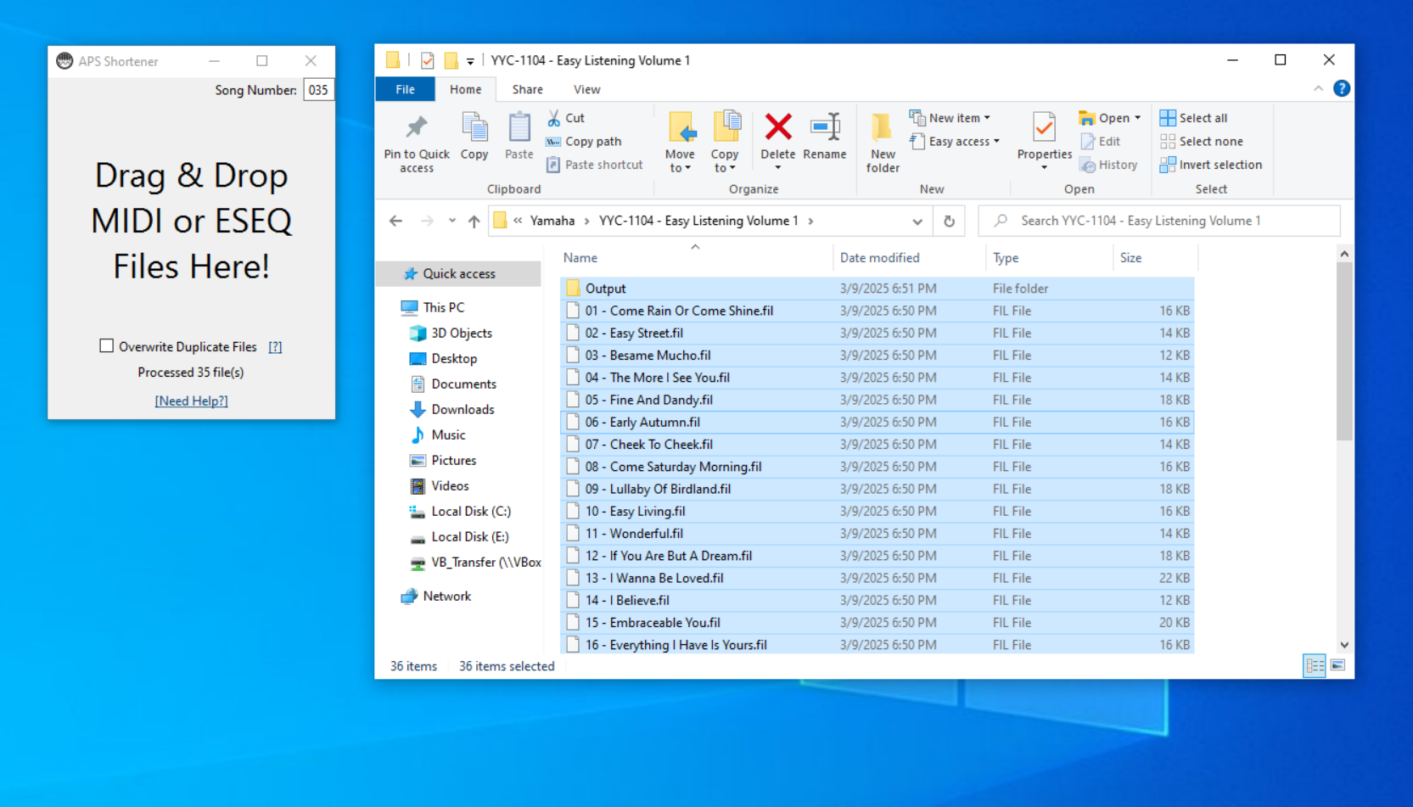This screenshot has height=807, width=1413.
Task: Click Invert selection option
Action: [x=1211, y=165]
